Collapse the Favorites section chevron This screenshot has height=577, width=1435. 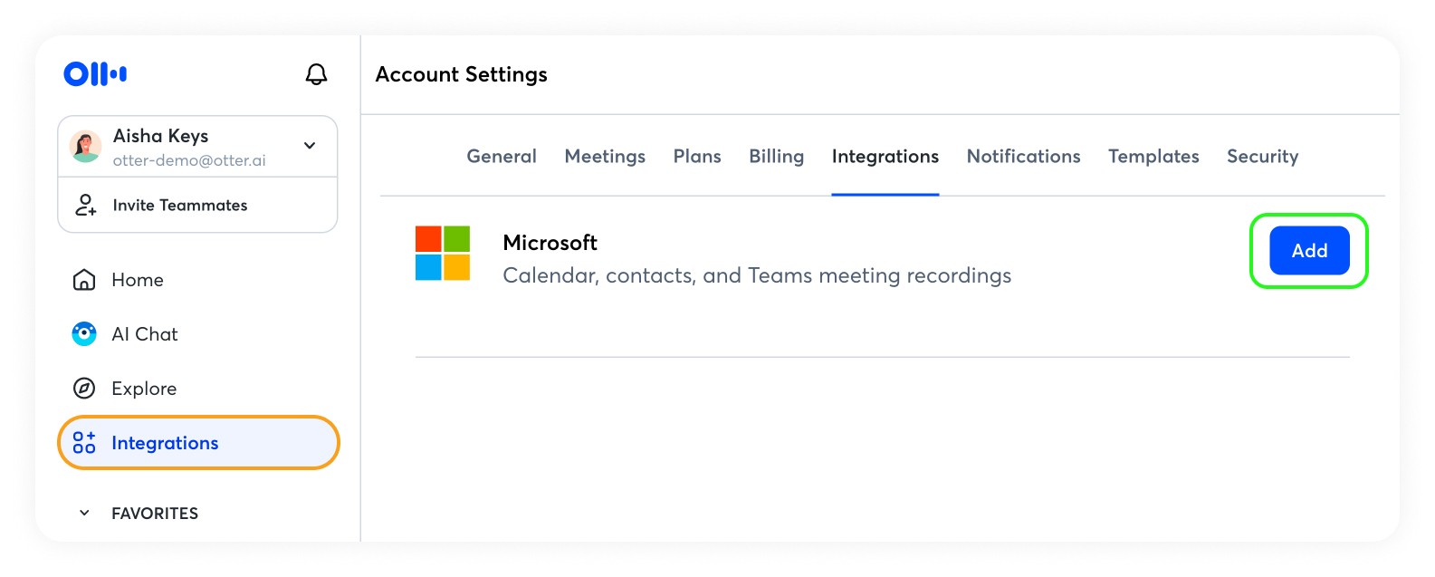tap(84, 514)
